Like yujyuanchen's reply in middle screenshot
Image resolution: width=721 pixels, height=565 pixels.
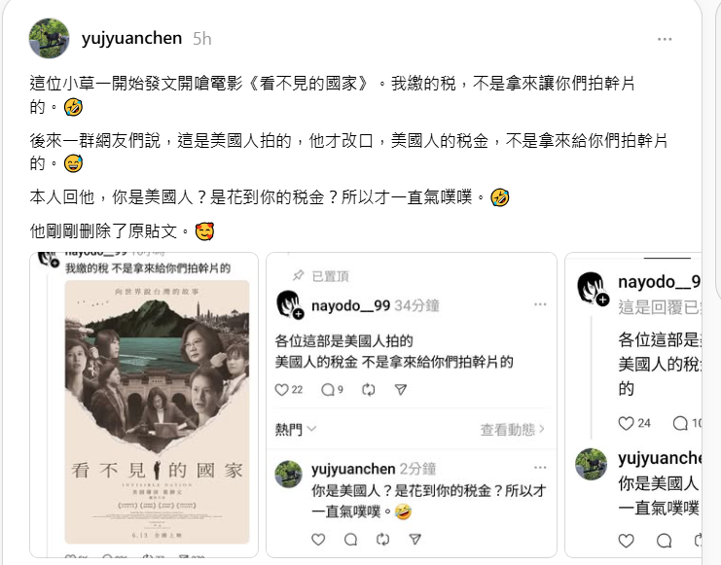(318, 540)
